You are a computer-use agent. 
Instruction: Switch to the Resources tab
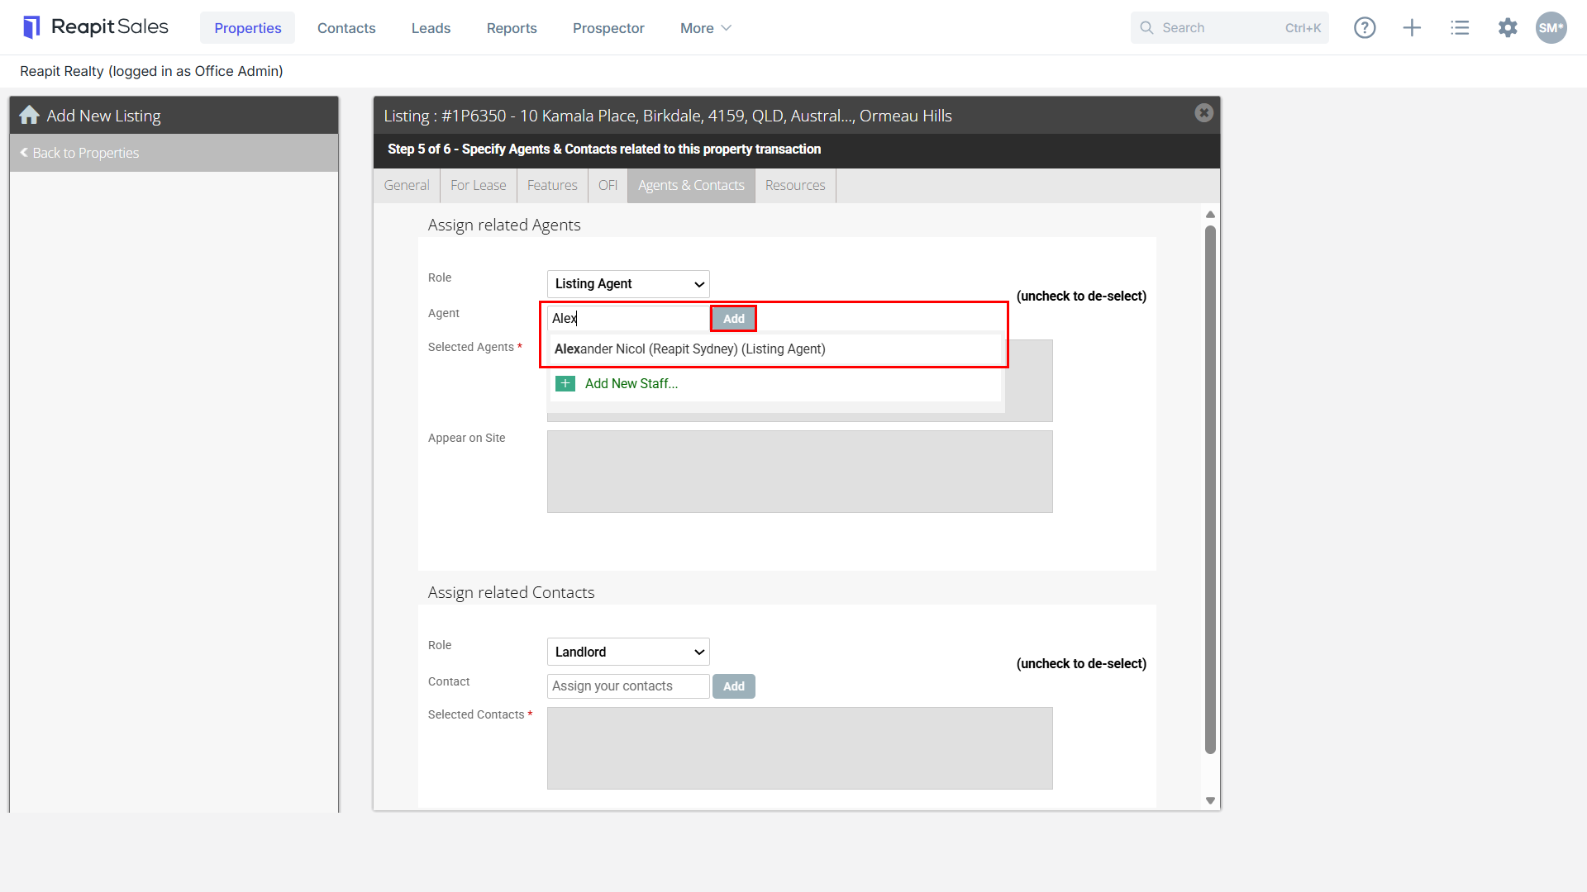coord(795,186)
